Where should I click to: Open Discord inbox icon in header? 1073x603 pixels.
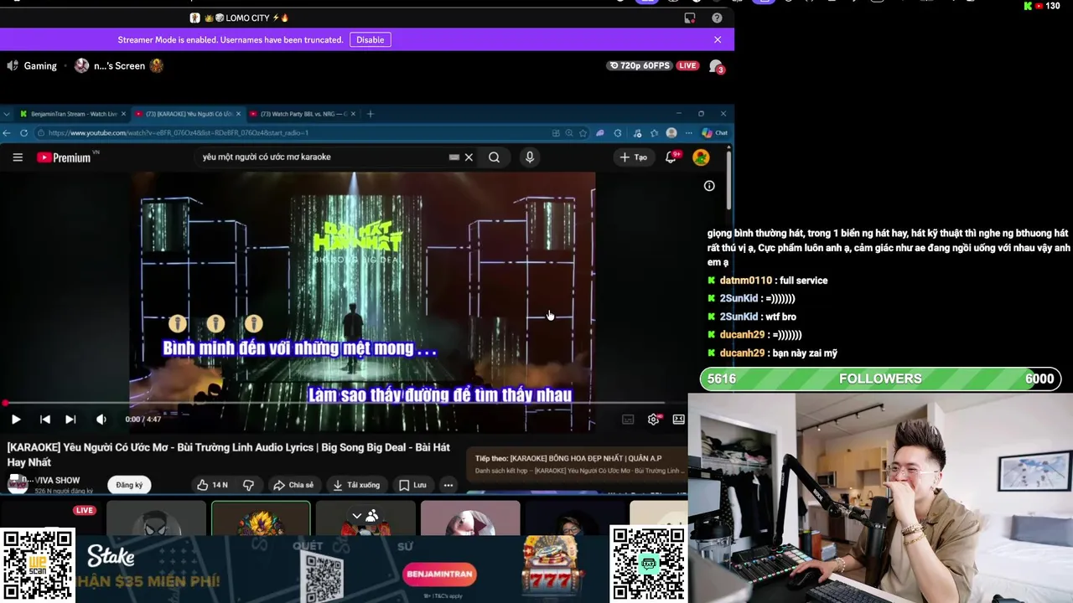point(690,18)
